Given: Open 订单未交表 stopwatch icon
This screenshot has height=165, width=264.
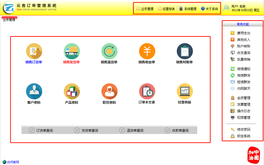Looking at the screenshot, I should pyautogui.click(x=147, y=91).
